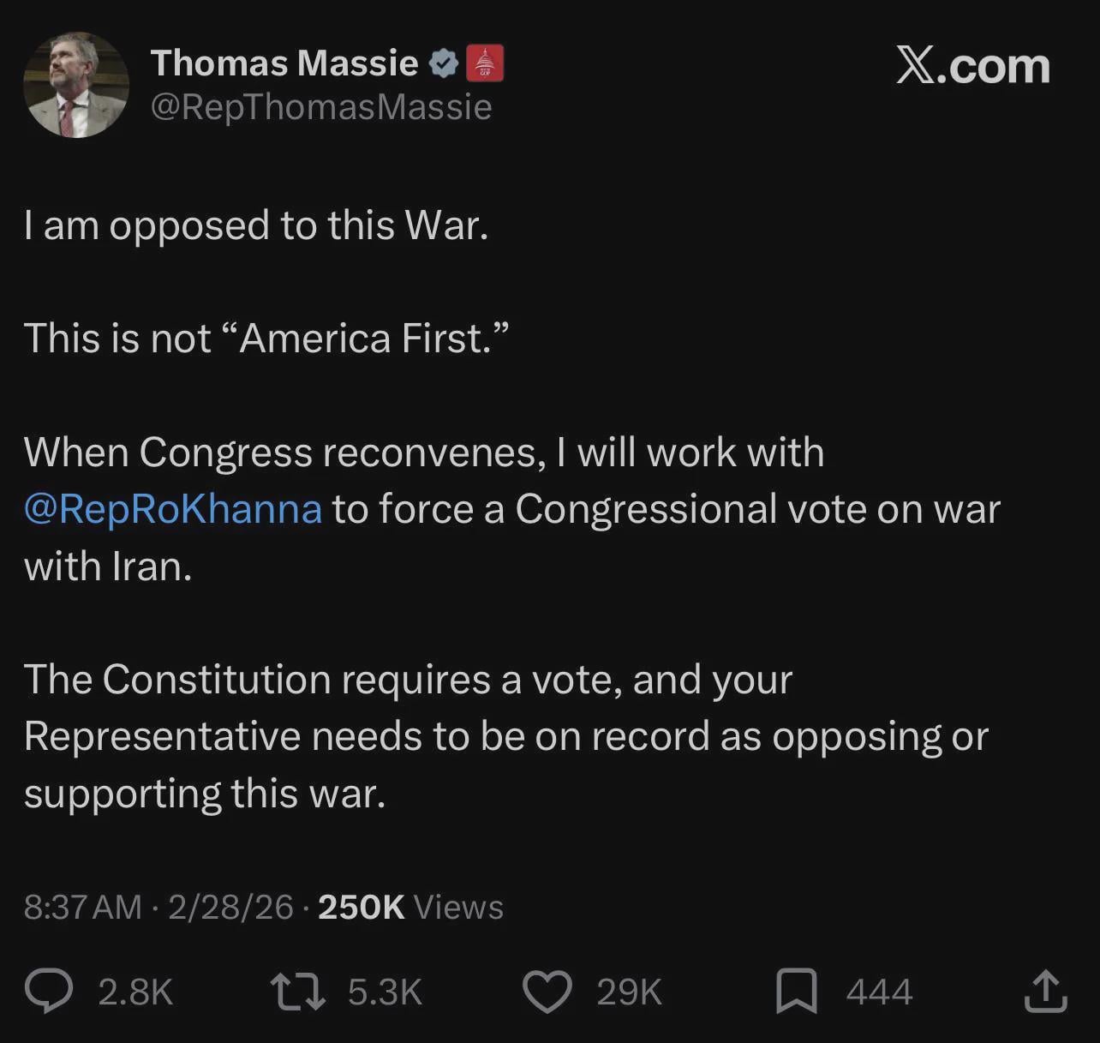Bookmark the post with bookmark icon

pos(796,992)
